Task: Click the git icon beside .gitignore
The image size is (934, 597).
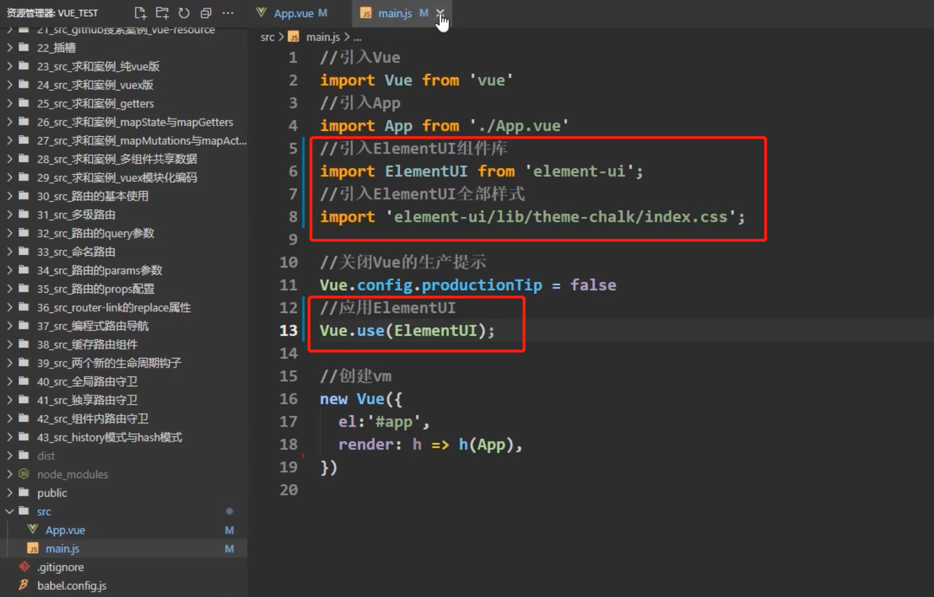Action: (24, 567)
